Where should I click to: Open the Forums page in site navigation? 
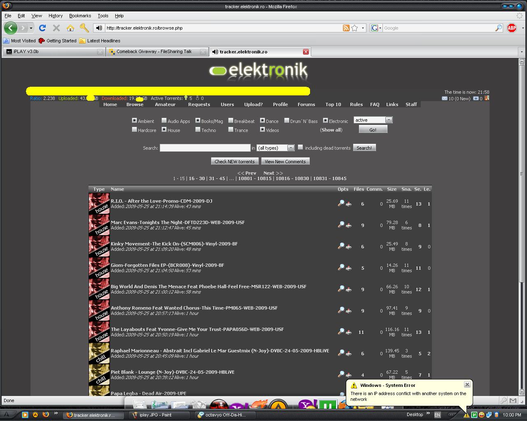point(306,104)
